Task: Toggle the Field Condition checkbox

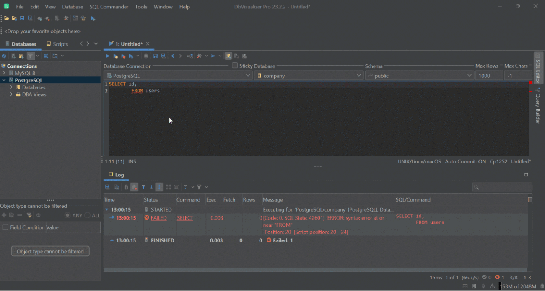Action: (x=5, y=227)
